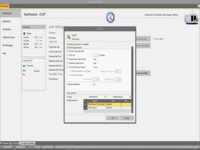Click the Coolant Gas Flow label
200x150 pixels.
55,56
